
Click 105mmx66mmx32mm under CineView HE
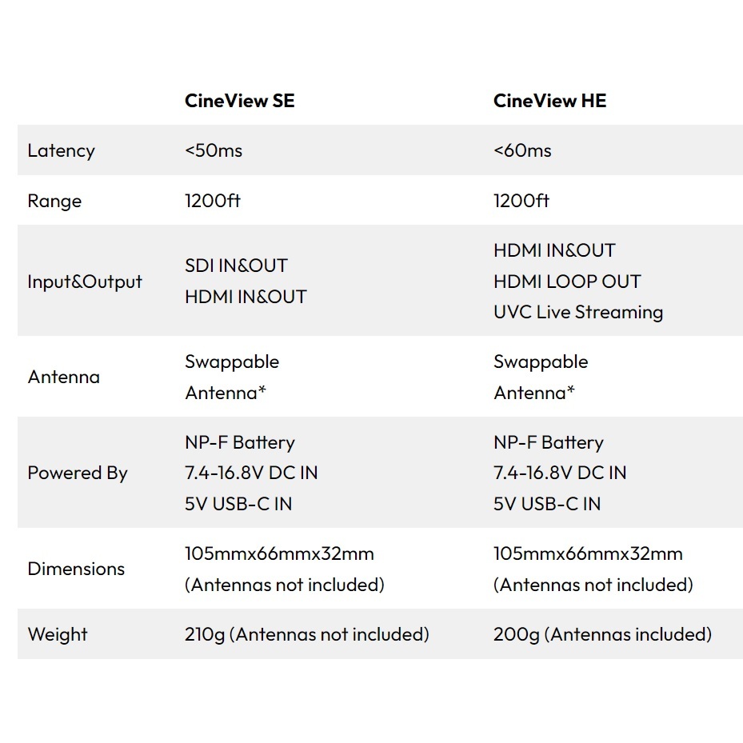(x=588, y=553)
